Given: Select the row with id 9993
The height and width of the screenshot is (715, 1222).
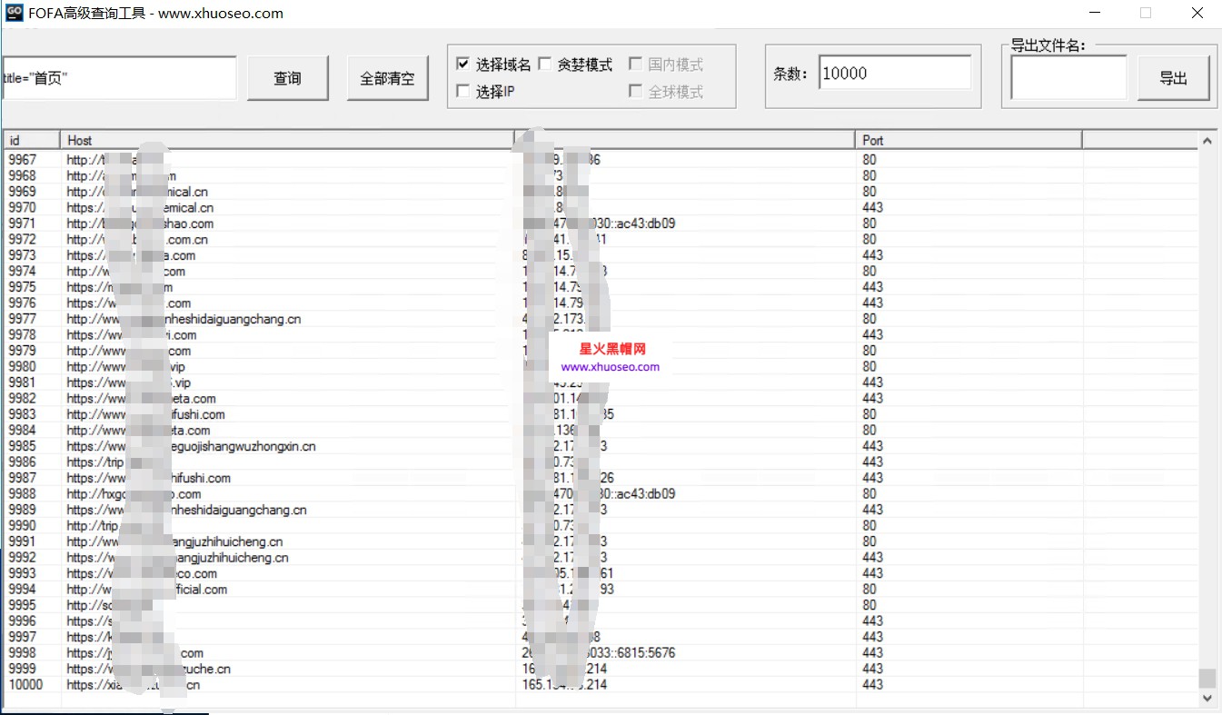Looking at the screenshot, I should click(600, 573).
